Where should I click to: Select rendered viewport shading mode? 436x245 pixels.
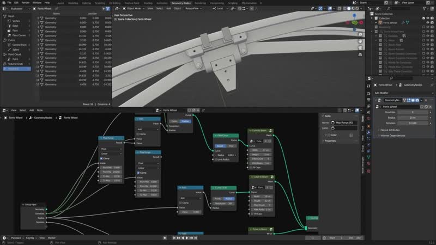[x=357, y=9]
